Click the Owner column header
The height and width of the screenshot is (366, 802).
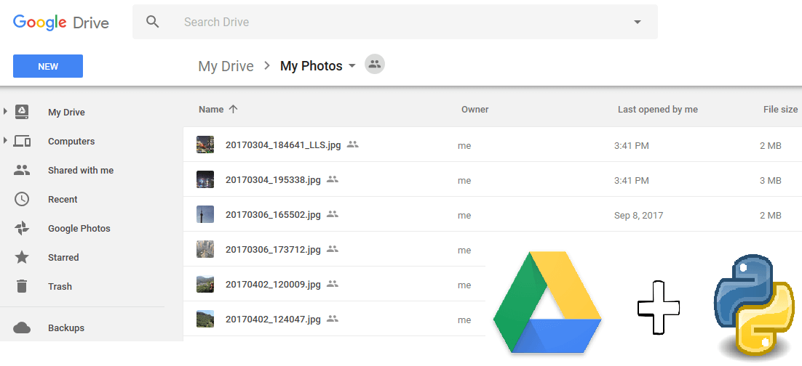475,109
